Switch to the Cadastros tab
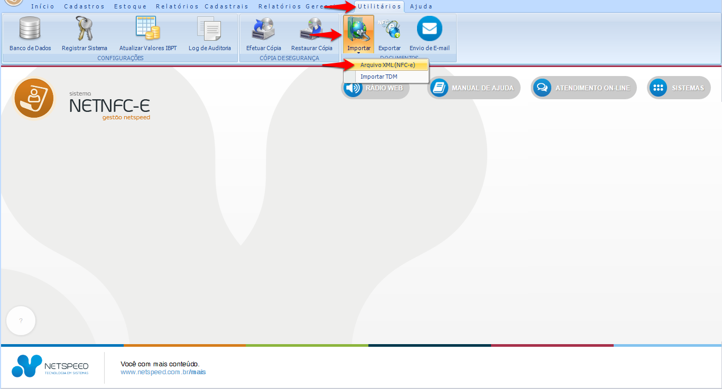722x389 pixels. 85,6
